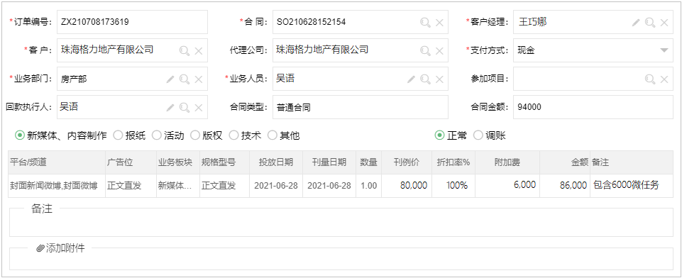Click the 规格型号 column header

(224, 162)
